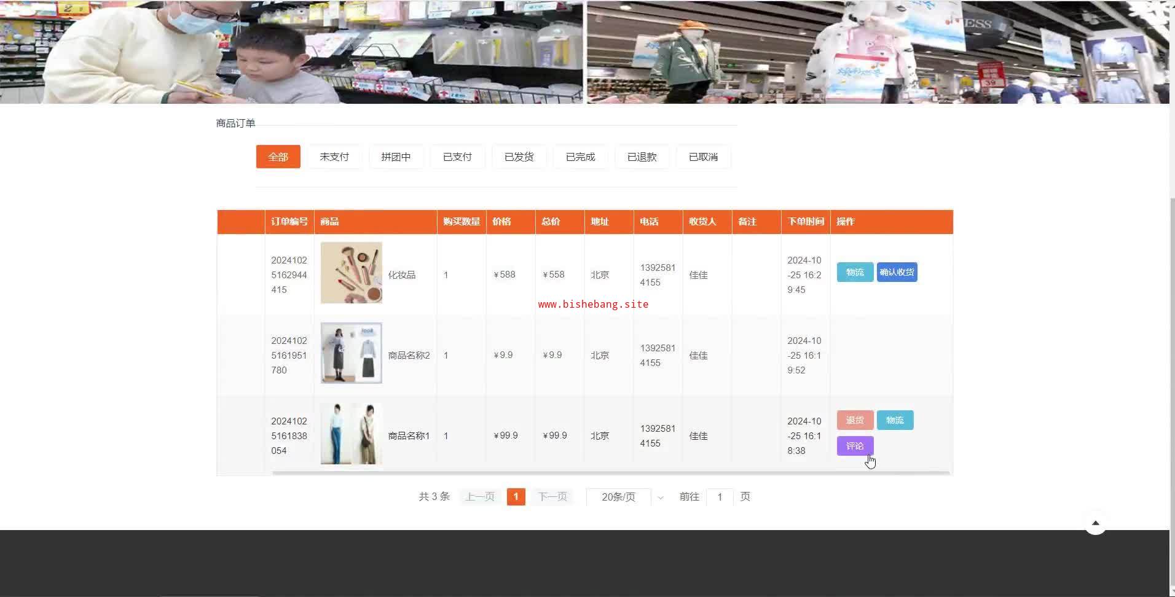The width and height of the screenshot is (1175, 597).
Task: Click the page's vertical scrollbar
Action: [1172, 393]
